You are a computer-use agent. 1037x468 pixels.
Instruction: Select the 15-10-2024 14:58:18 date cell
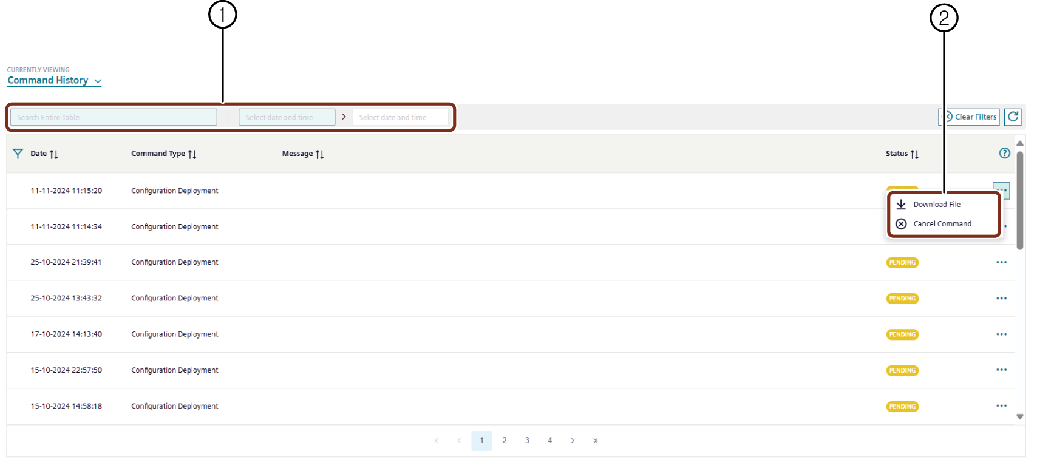point(66,406)
